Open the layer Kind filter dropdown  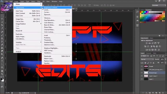point(145,56)
